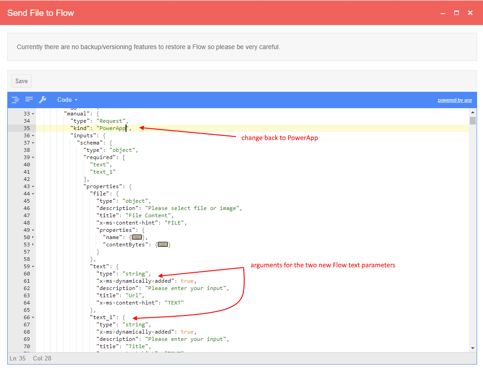
Task: Fold the "inputs" section at line 36
Action: [33, 135]
